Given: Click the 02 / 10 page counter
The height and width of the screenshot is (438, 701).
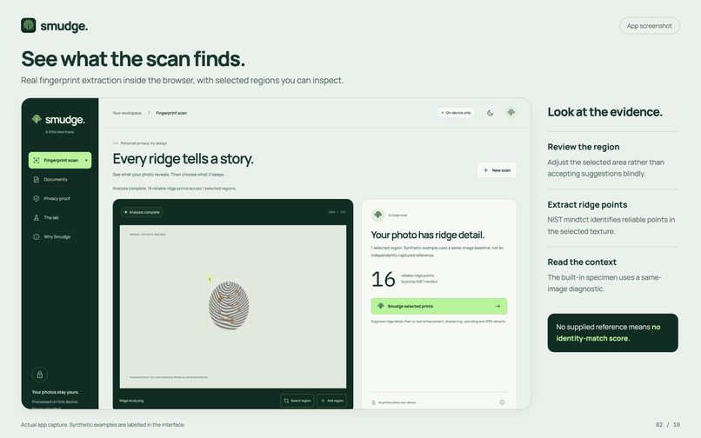Looking at the screenshot, I should tap(668, 425).
